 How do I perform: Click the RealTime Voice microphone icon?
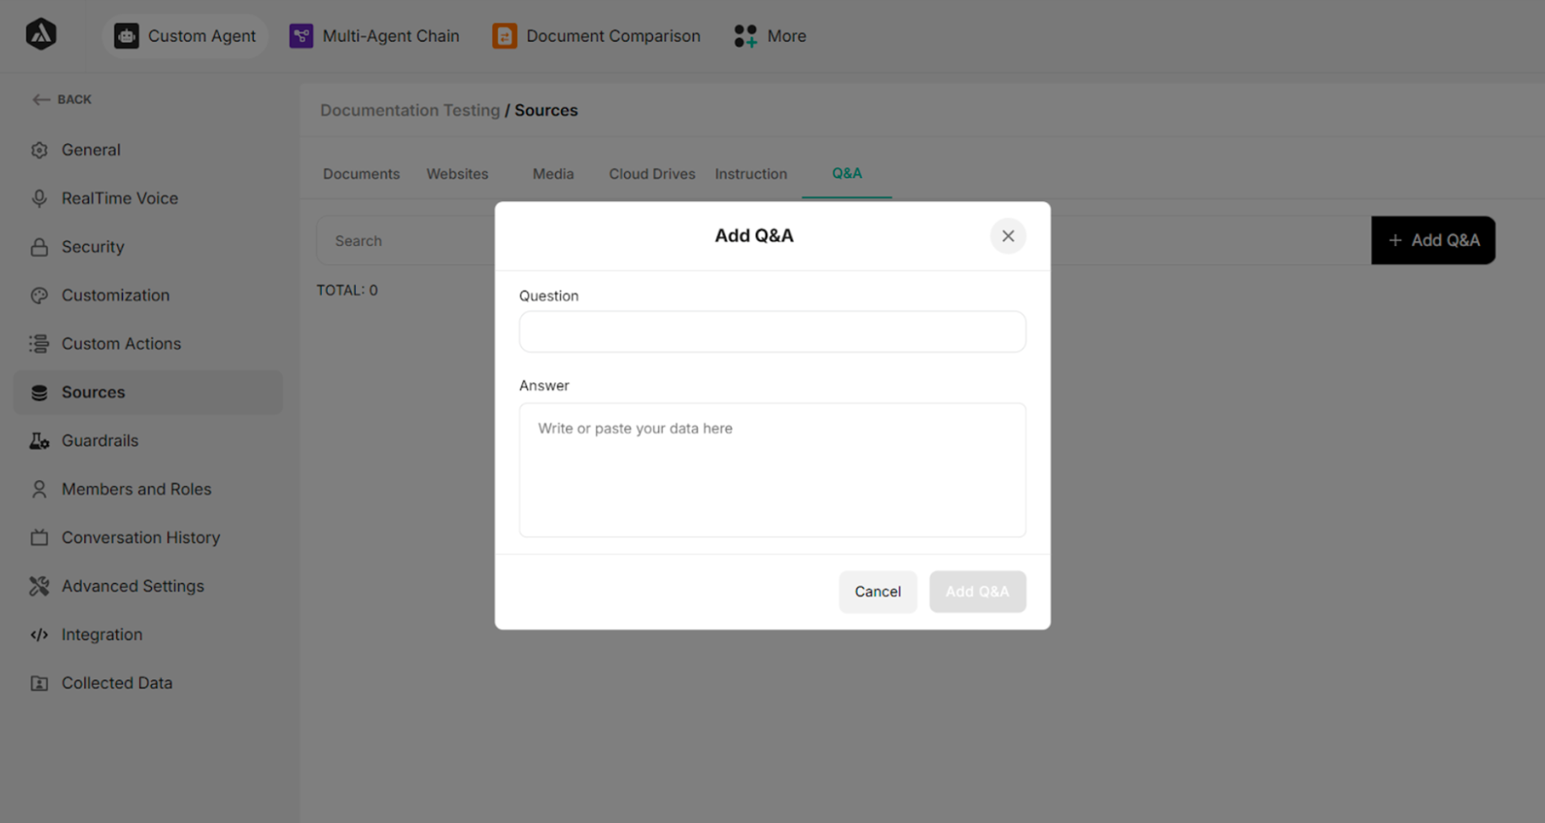tap(39, 199)
